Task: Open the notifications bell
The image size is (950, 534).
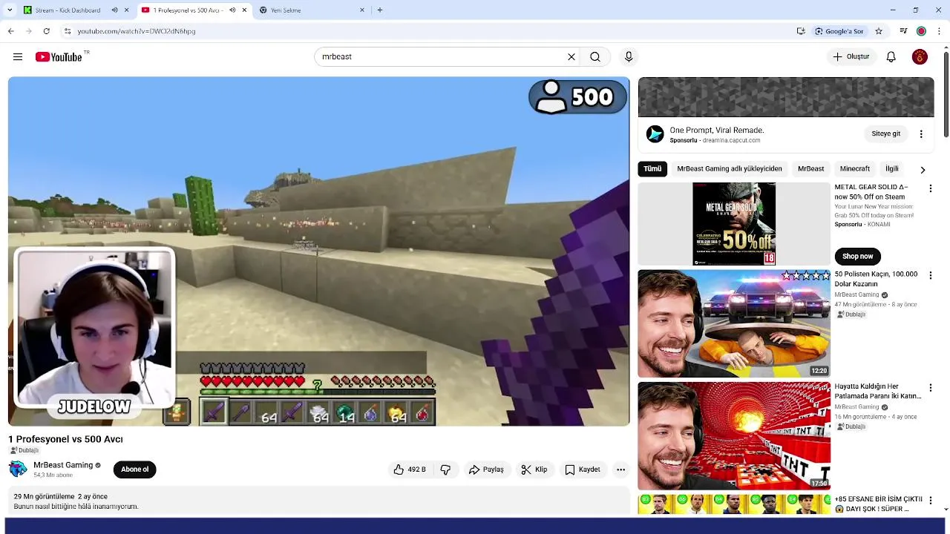Action: (891, 57)
